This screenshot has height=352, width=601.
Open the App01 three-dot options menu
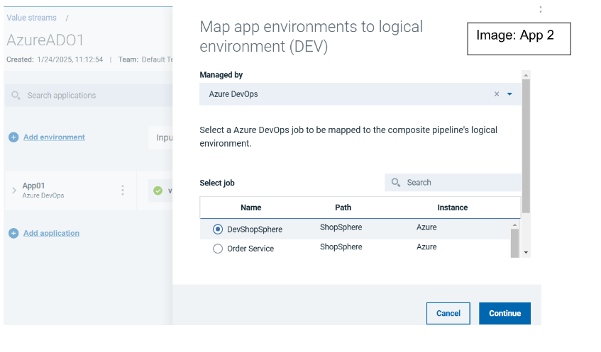coord(123,191)
